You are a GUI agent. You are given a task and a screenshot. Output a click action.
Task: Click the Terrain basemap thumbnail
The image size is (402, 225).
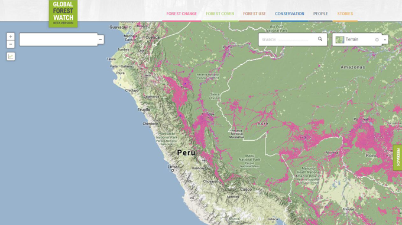[x=340, y=39]
